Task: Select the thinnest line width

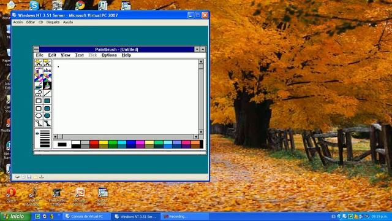Action: 45,131
